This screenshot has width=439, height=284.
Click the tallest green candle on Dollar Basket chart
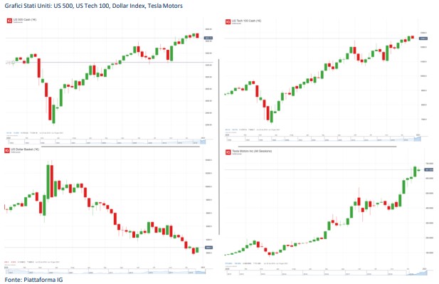click(x=48, y=182)
